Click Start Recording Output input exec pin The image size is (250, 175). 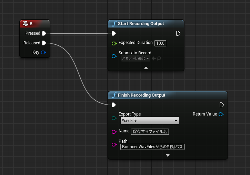tap(114, 33)
